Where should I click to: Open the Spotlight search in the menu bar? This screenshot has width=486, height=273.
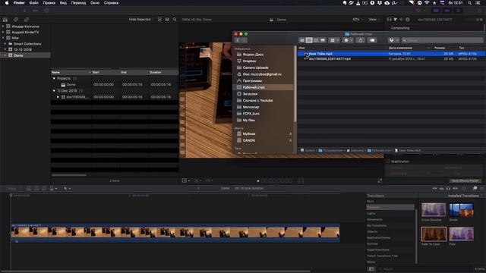[470, 3]
